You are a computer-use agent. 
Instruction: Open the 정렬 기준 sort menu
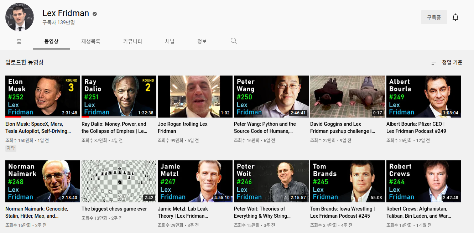coord(447,62)
